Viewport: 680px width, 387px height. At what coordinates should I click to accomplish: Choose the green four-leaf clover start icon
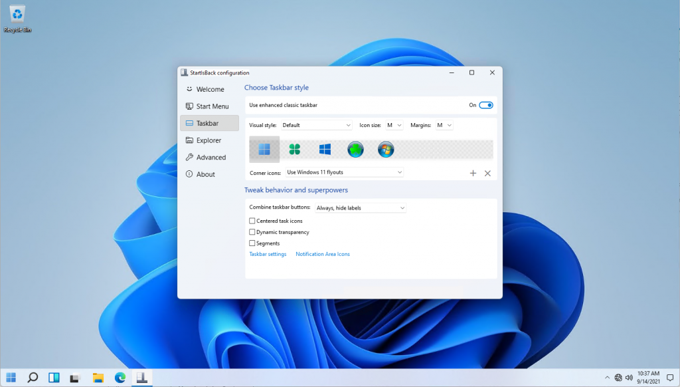pos(294,150)
